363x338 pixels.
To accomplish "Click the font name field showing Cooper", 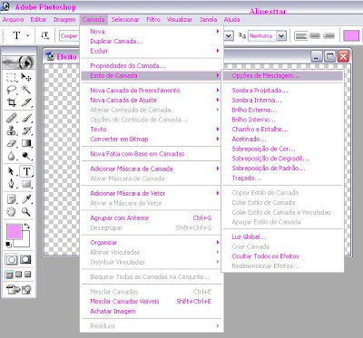I will (69, 36).
